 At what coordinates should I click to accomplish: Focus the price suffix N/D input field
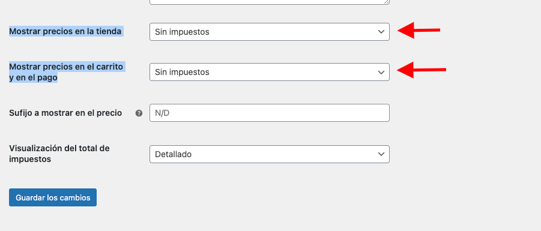pos(270,113)
